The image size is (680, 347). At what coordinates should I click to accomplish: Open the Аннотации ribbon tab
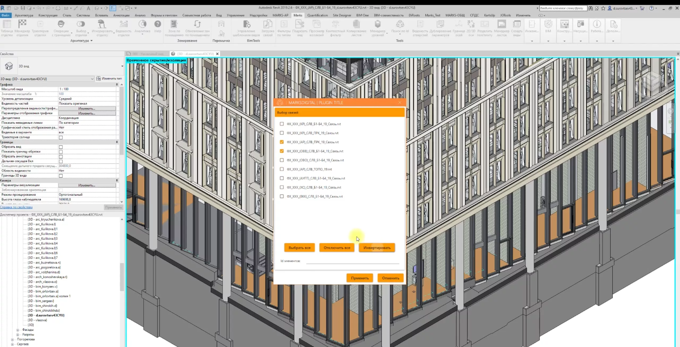tap(121, 15)
